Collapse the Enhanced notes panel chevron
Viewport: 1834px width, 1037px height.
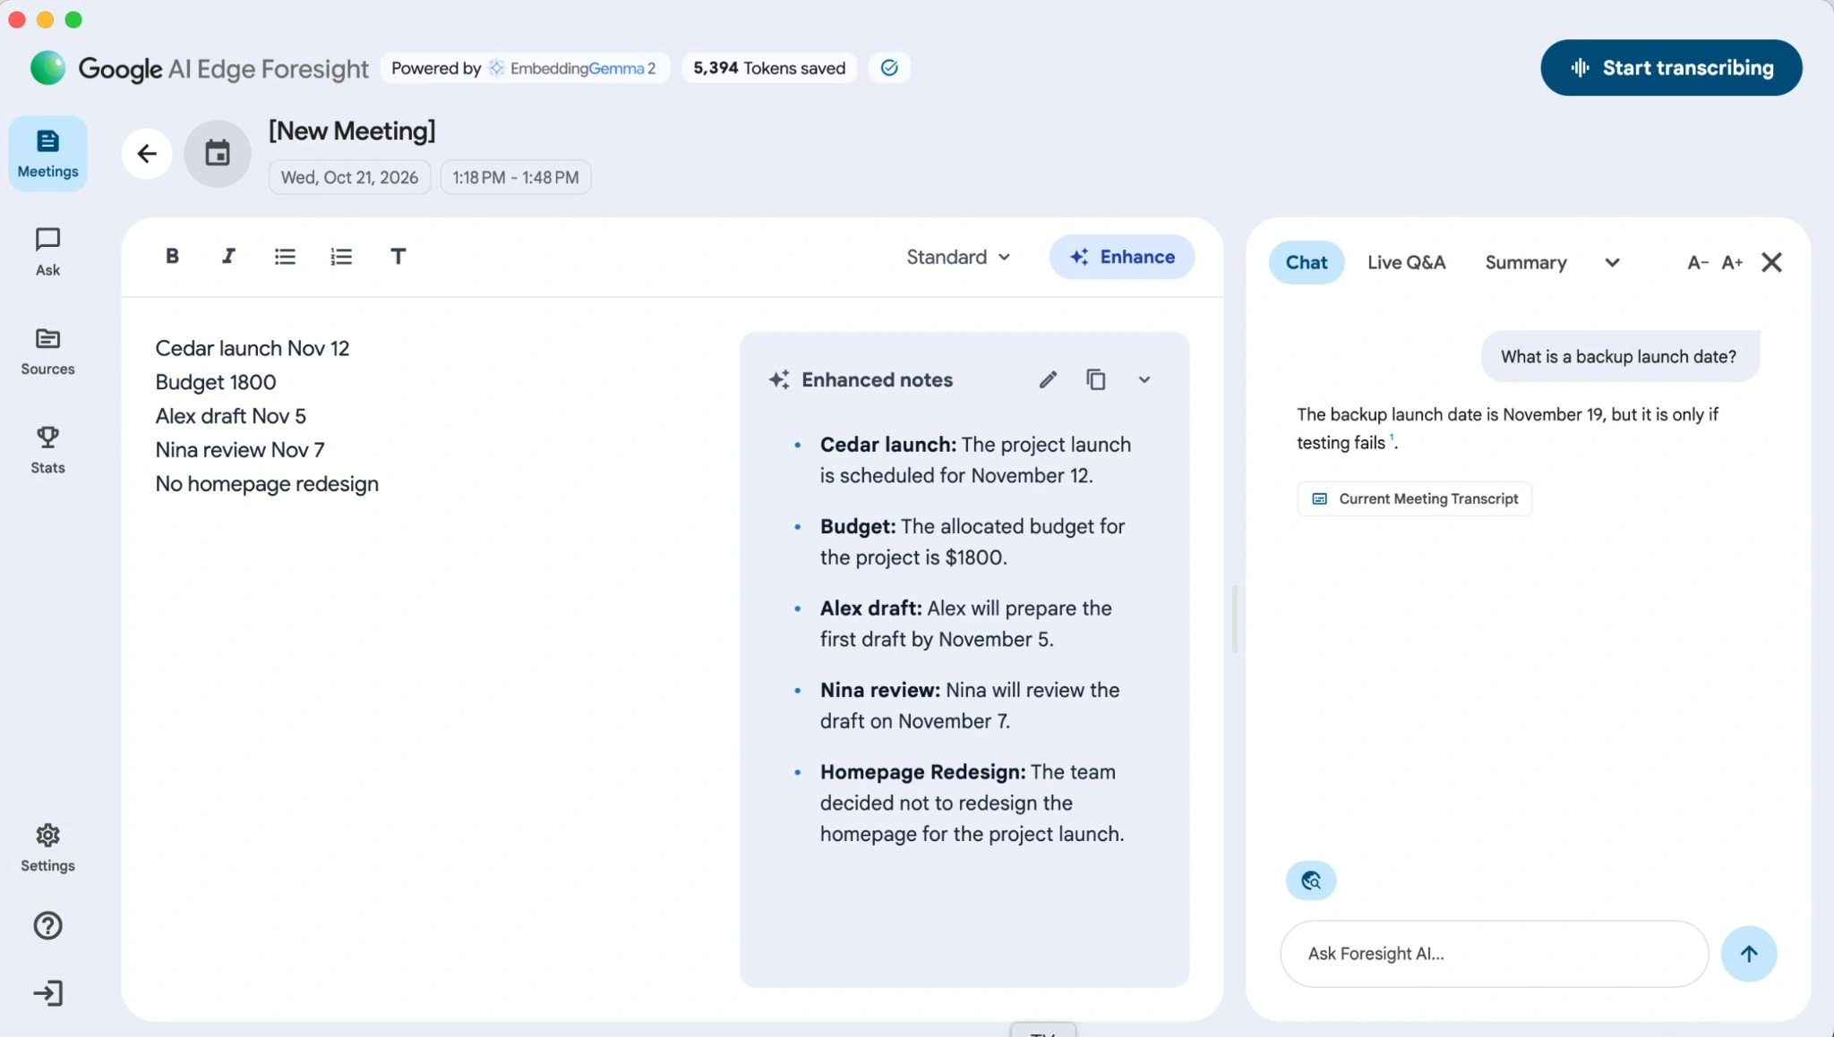click(x=1144, y=379)
